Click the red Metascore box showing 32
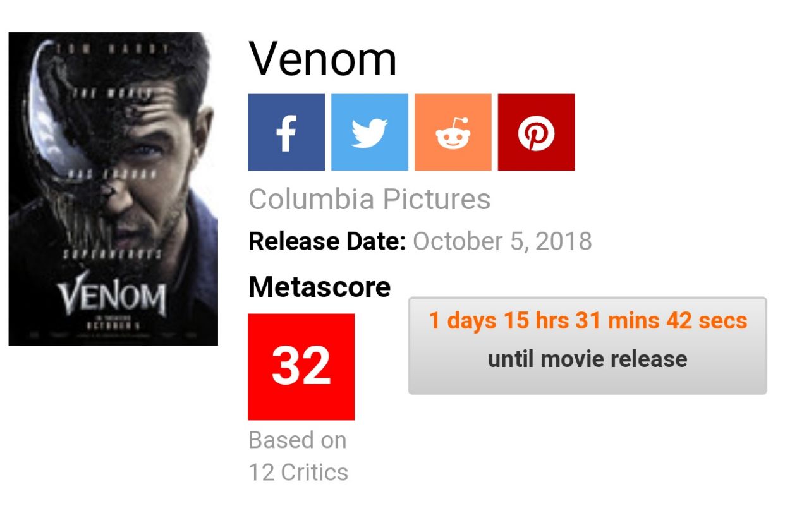This screenshot has height=506, width=809. [301, 366]
